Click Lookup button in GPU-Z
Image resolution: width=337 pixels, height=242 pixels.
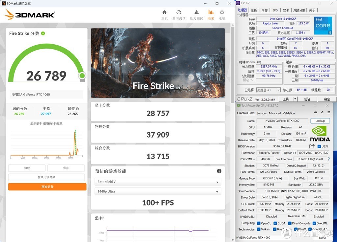(320, 121)
